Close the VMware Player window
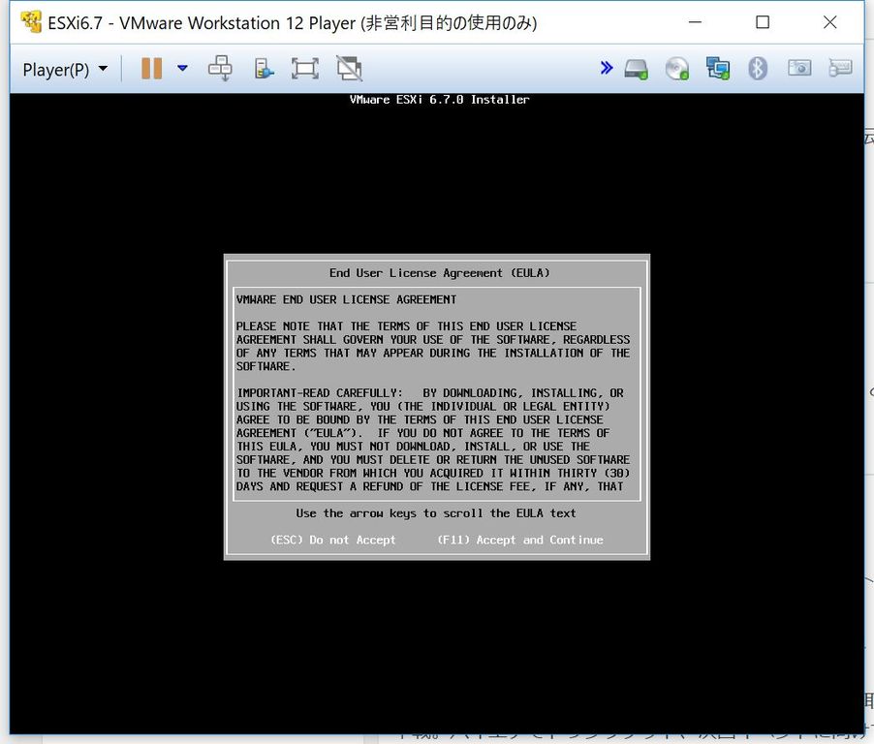The height and width of the screenshot is (744, 874). tap(830, 22)
